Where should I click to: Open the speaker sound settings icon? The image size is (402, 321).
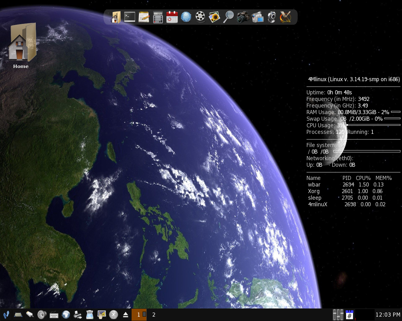[x=42, y=314]
